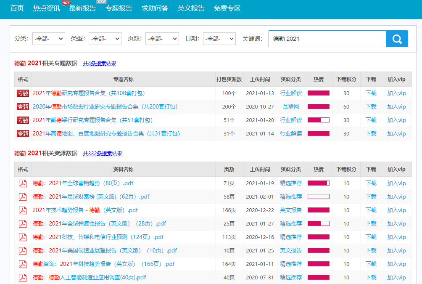422x284 pixels.
Task: Click the PDF icon for 2021科技、传媒和电信行业预测
Action: [x=23, y=237]
